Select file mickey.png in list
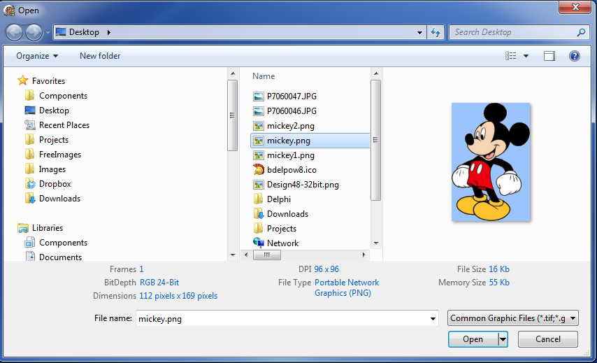This screenshot has width=597, height=363. (x=310, y=141)
